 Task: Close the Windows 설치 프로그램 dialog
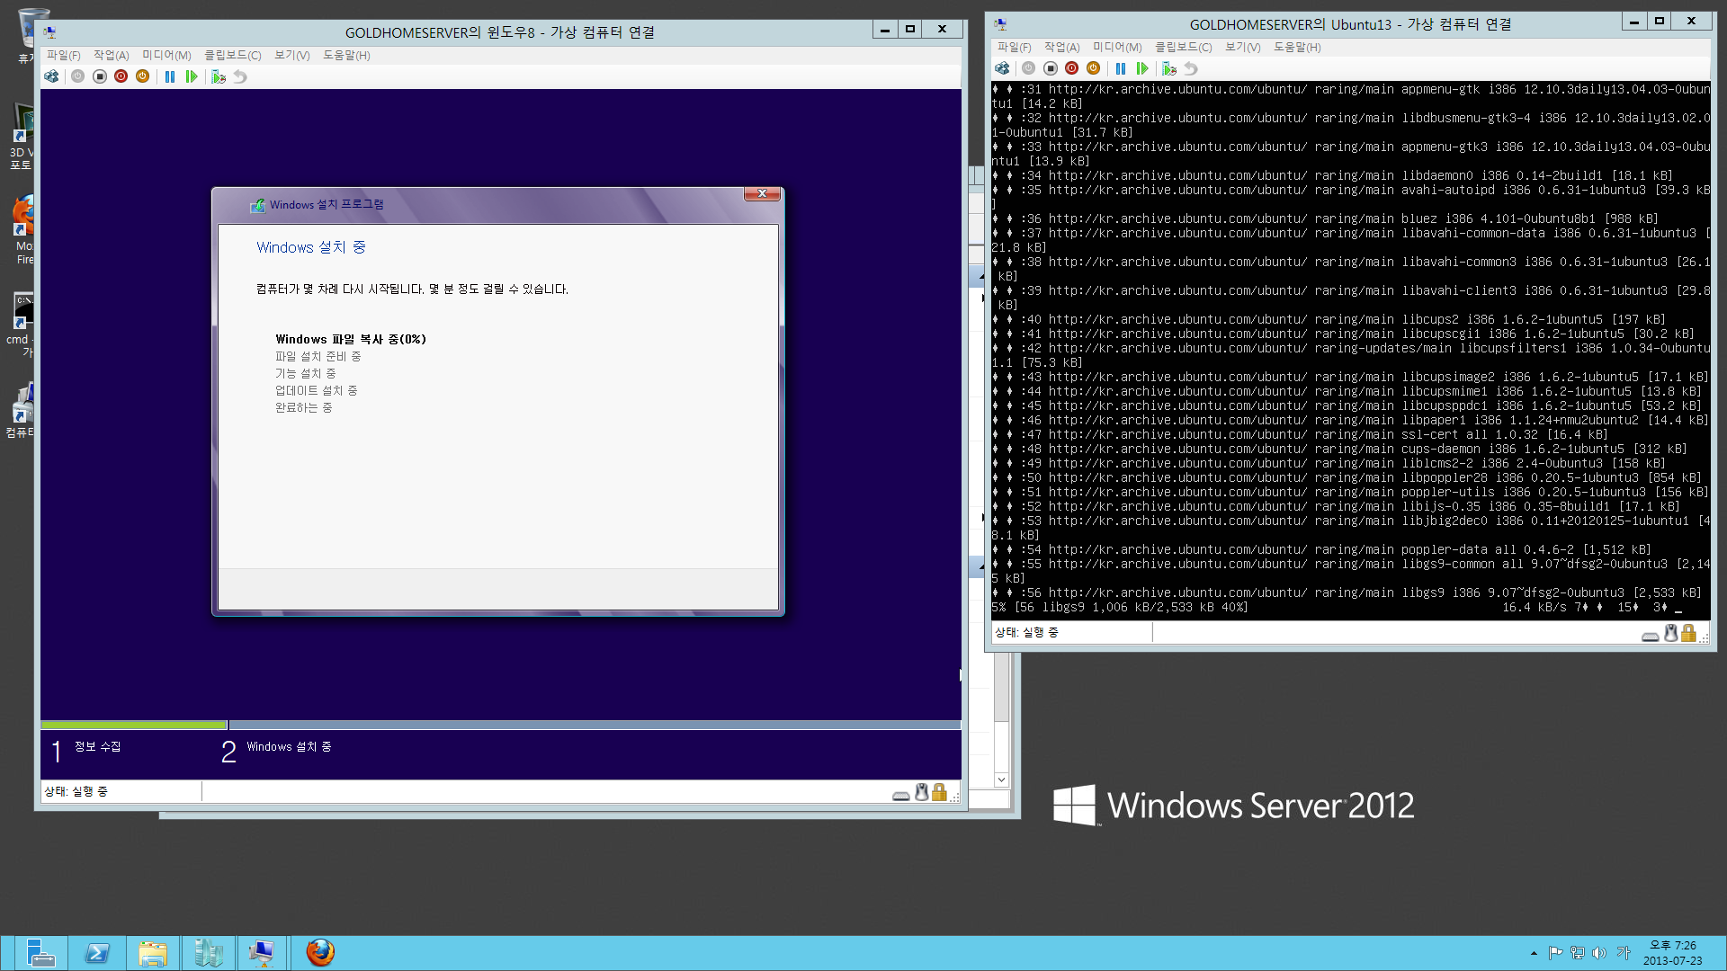[763, 194]
